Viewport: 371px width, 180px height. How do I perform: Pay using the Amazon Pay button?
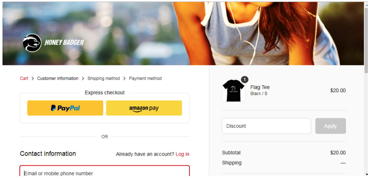pyautogui.click(x=144, y=108)
